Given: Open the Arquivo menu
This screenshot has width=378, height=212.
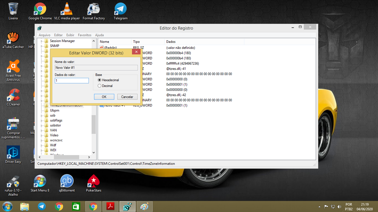Looking at the screenshot, I should (x=45, y=35).
